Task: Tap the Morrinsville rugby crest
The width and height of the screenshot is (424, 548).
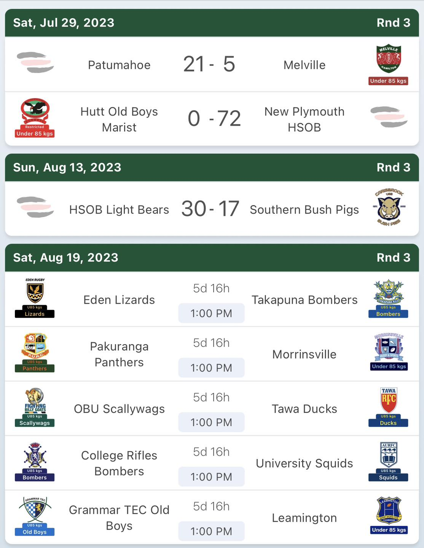Action: point(389,352)
